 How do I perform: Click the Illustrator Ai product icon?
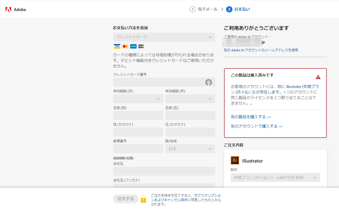(235, 160)
